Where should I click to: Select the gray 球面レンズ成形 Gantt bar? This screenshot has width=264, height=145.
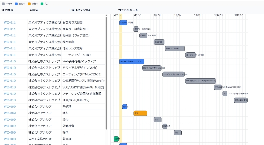[175, 49]
